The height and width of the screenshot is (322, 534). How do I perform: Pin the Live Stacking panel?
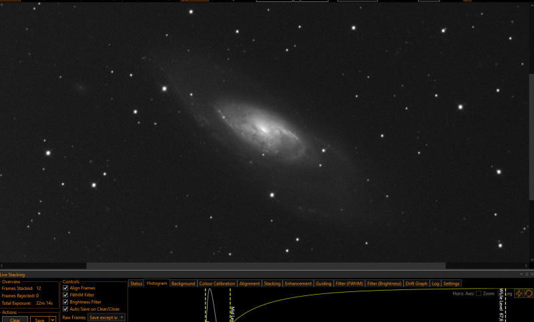527,275
